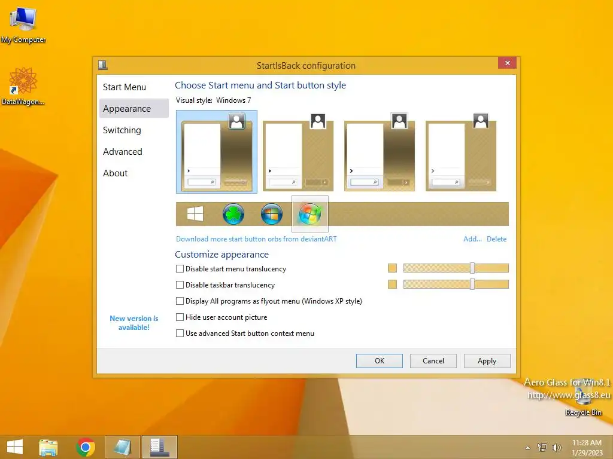This screenshot has width=613, height=459.
Task: Click the Windows Start button on taskbar
Action: coord(15,447)
